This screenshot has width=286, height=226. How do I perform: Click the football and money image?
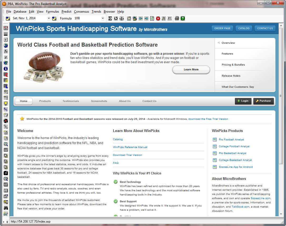pos(43,67)
